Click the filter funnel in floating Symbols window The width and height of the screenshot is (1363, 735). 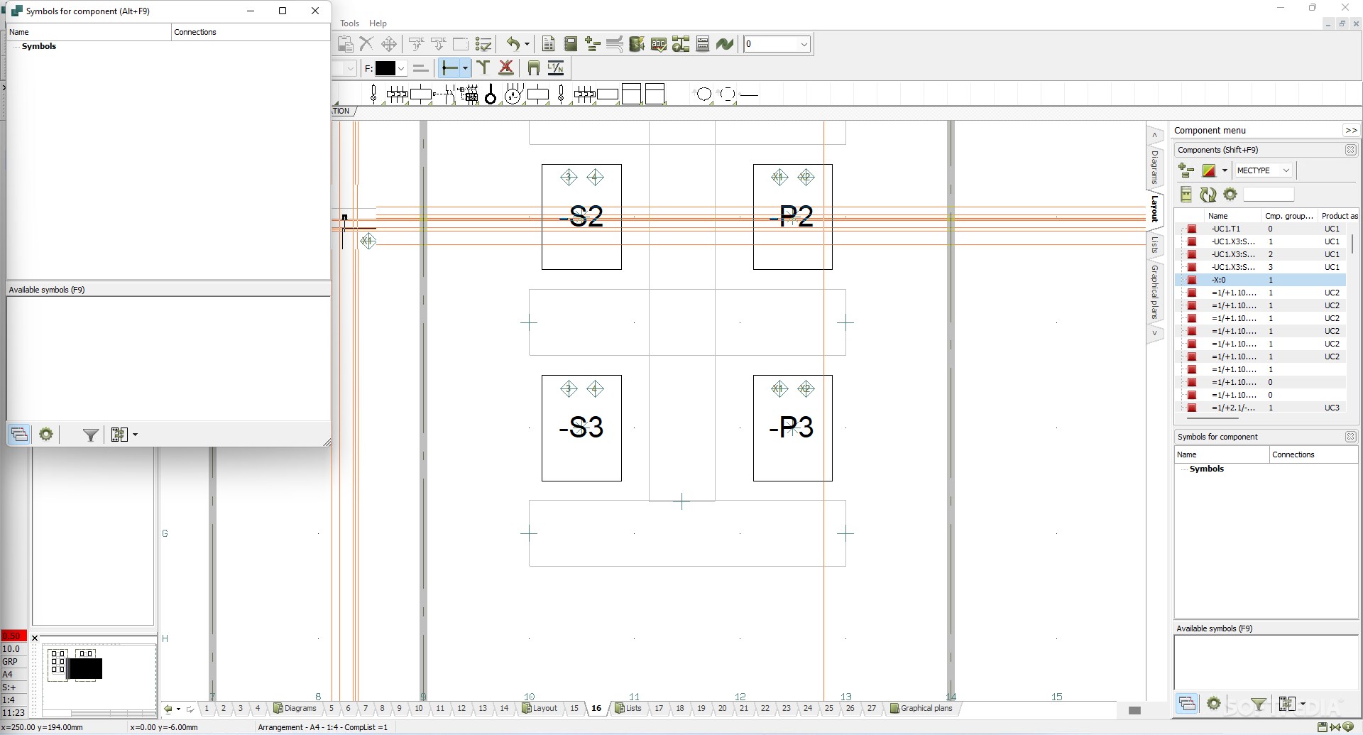90,435
